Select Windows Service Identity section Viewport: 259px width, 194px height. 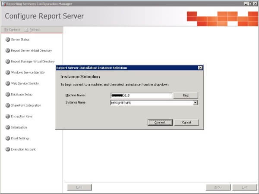click(x=28, y=72)
